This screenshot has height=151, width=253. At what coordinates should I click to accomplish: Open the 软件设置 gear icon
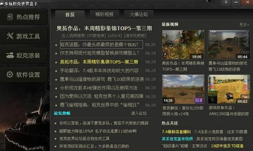(10, 74)
